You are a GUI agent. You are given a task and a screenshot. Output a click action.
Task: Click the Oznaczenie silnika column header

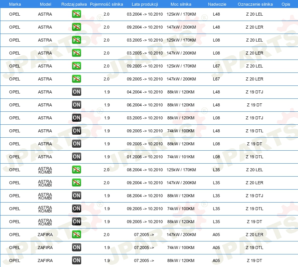coord(255,4)
